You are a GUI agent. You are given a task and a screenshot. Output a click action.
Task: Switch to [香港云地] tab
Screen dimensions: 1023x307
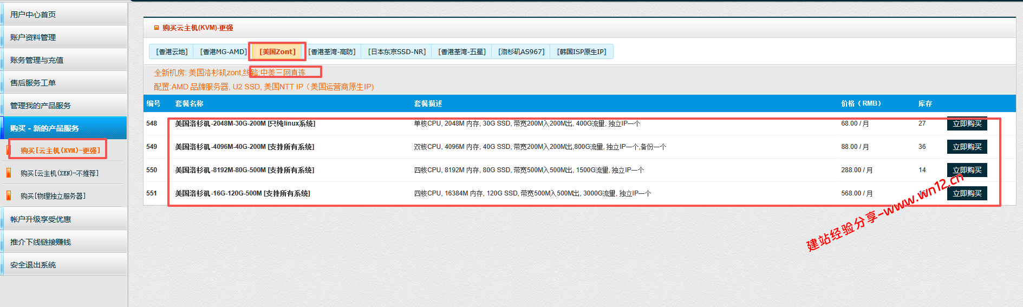coord(172,52)
